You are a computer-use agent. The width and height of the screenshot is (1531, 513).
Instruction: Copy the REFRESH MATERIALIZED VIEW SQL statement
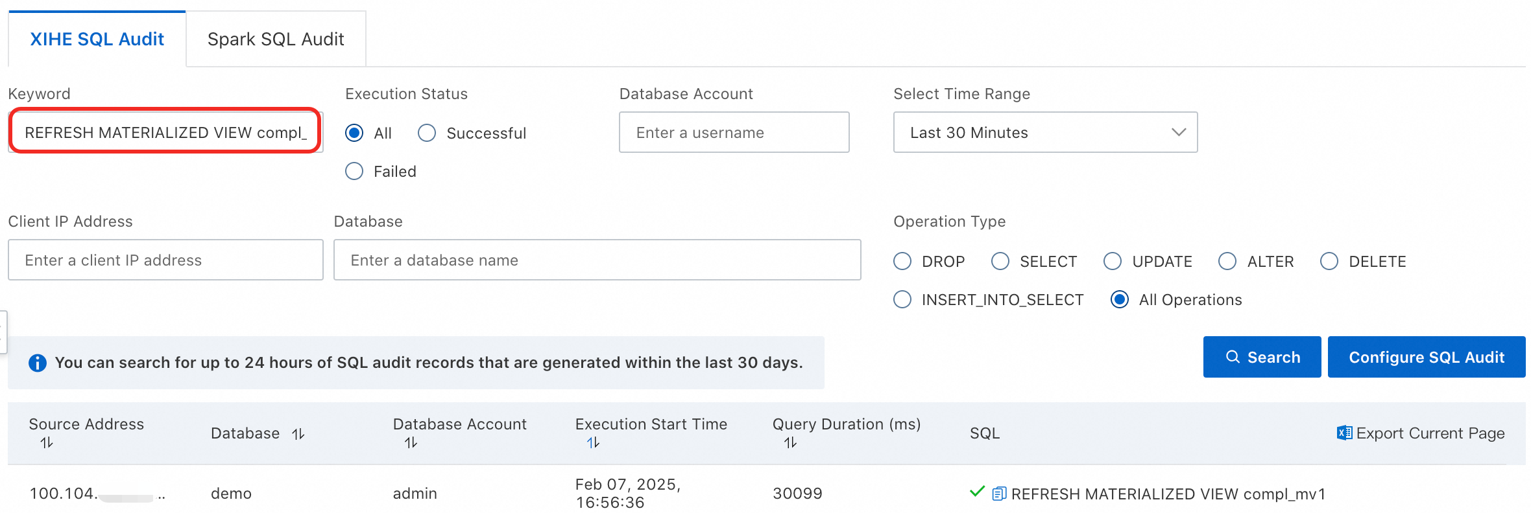pyautogui.click(x=999, y=494)
